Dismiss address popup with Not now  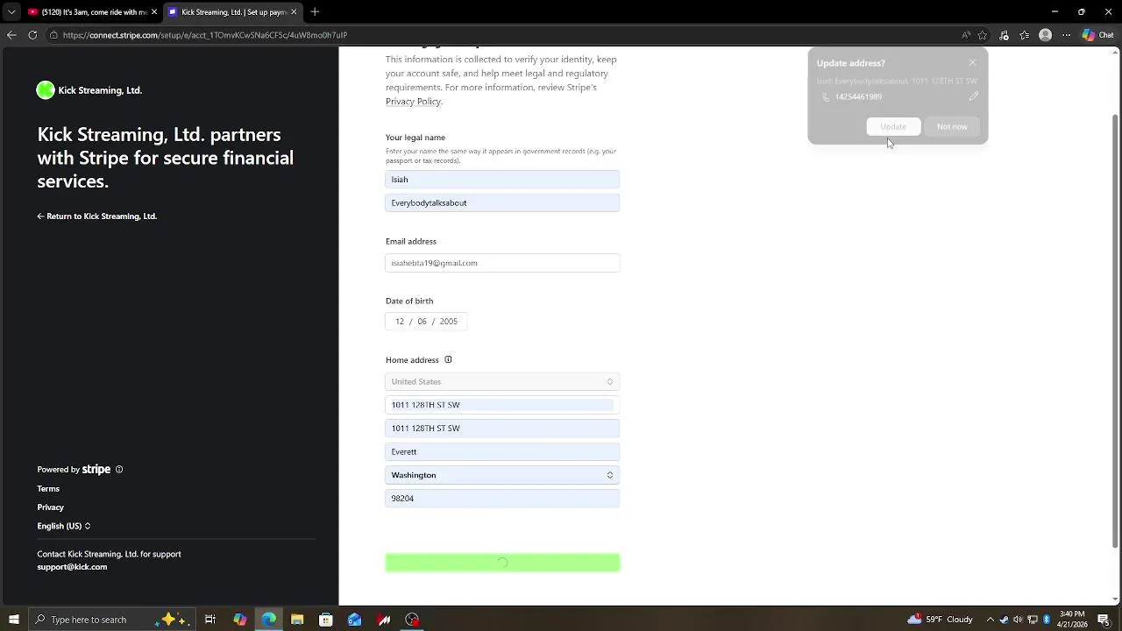(952, 127)
